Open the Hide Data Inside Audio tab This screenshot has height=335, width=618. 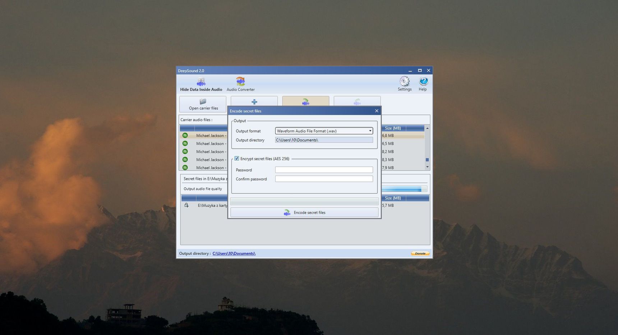[x=201, y=84]
